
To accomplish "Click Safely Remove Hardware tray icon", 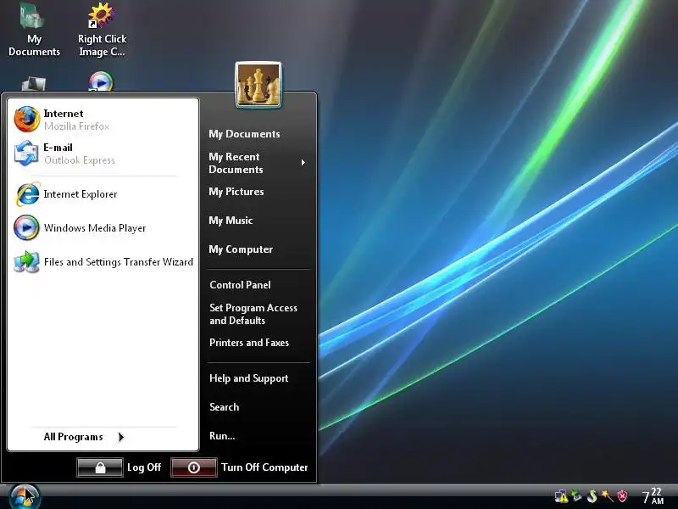I will (x=576, y=495).
